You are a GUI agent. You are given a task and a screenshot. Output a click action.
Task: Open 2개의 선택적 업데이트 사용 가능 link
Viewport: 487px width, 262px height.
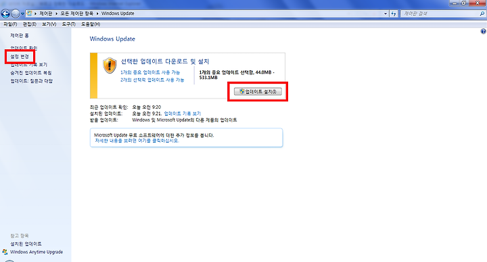coord(152,80)
